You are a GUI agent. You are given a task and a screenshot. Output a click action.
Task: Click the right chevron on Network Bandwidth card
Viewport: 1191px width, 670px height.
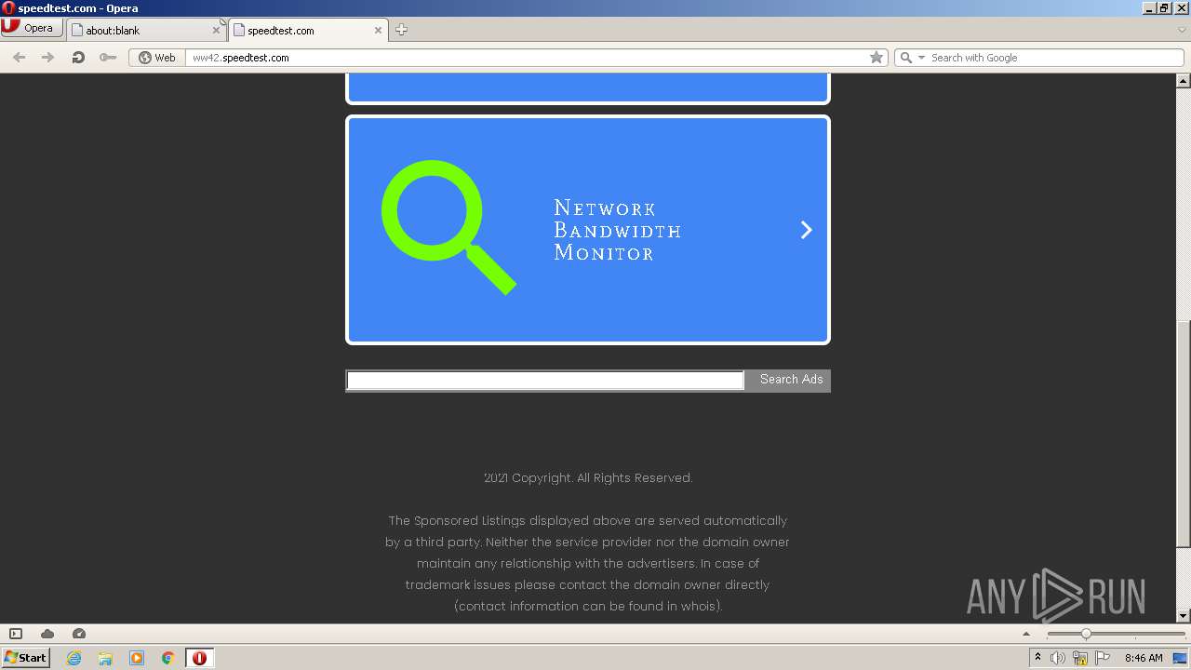(x=807, y=230)
